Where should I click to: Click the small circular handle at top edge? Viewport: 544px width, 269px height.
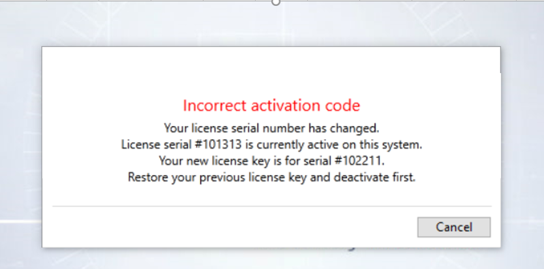pyautogui.click(x=275, y=2)
